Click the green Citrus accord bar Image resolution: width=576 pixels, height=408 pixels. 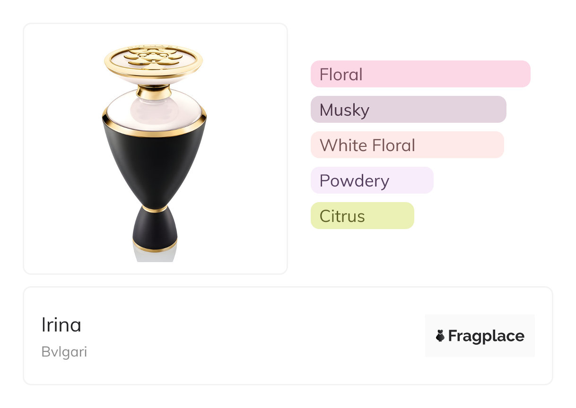pos(362,216)
